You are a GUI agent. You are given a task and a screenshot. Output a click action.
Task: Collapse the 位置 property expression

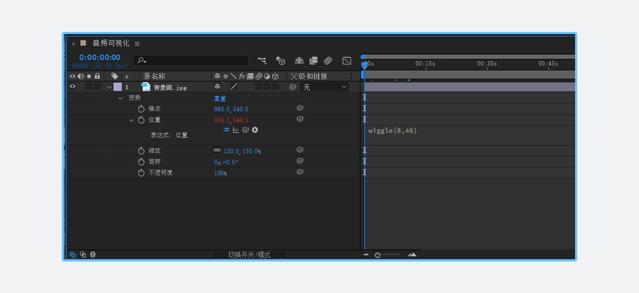pos(132,120)
